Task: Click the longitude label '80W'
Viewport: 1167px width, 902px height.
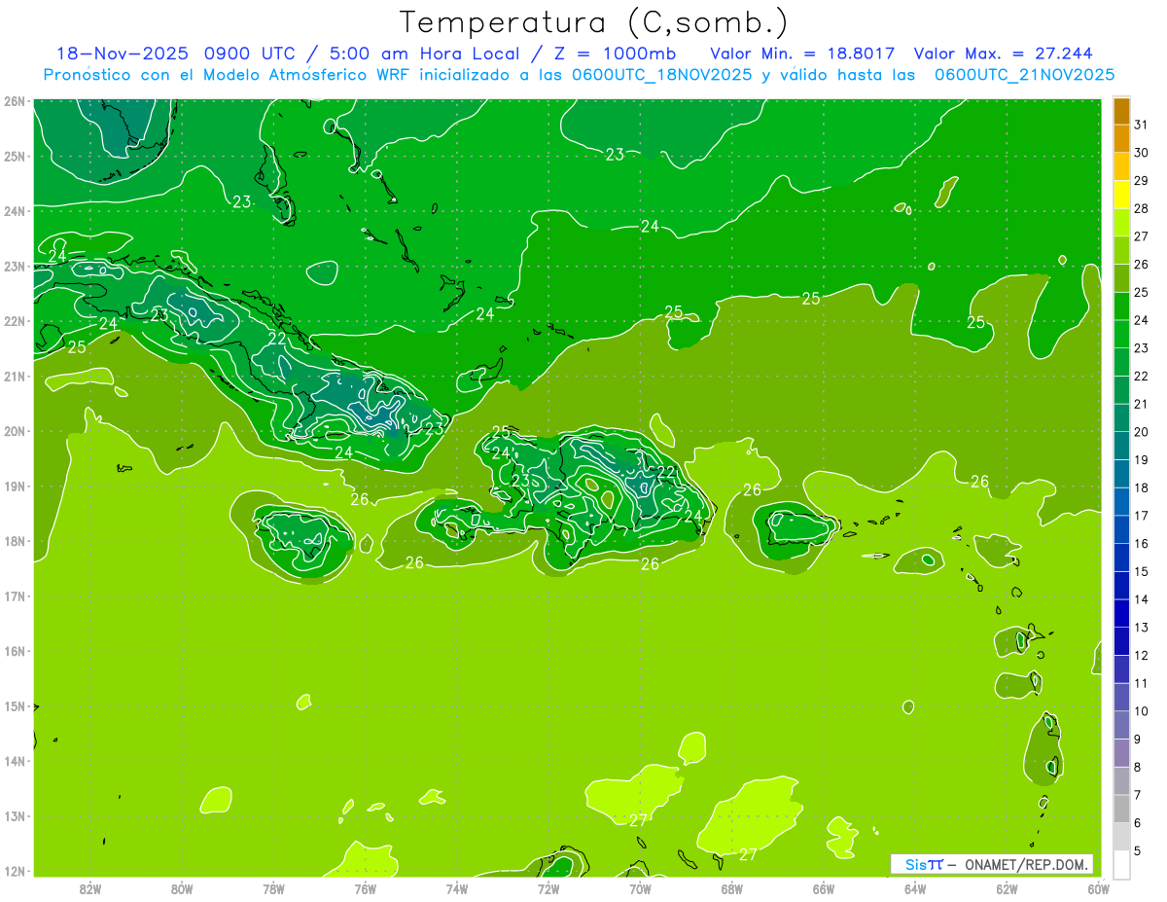Action: pos(182,888)
